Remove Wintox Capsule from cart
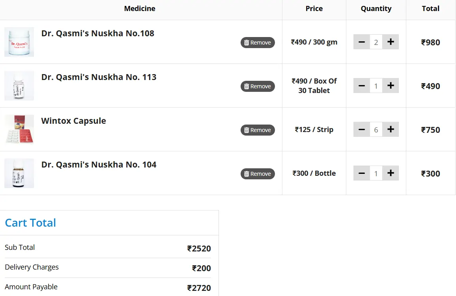The image size is (456, 296). tap(258, 130)
